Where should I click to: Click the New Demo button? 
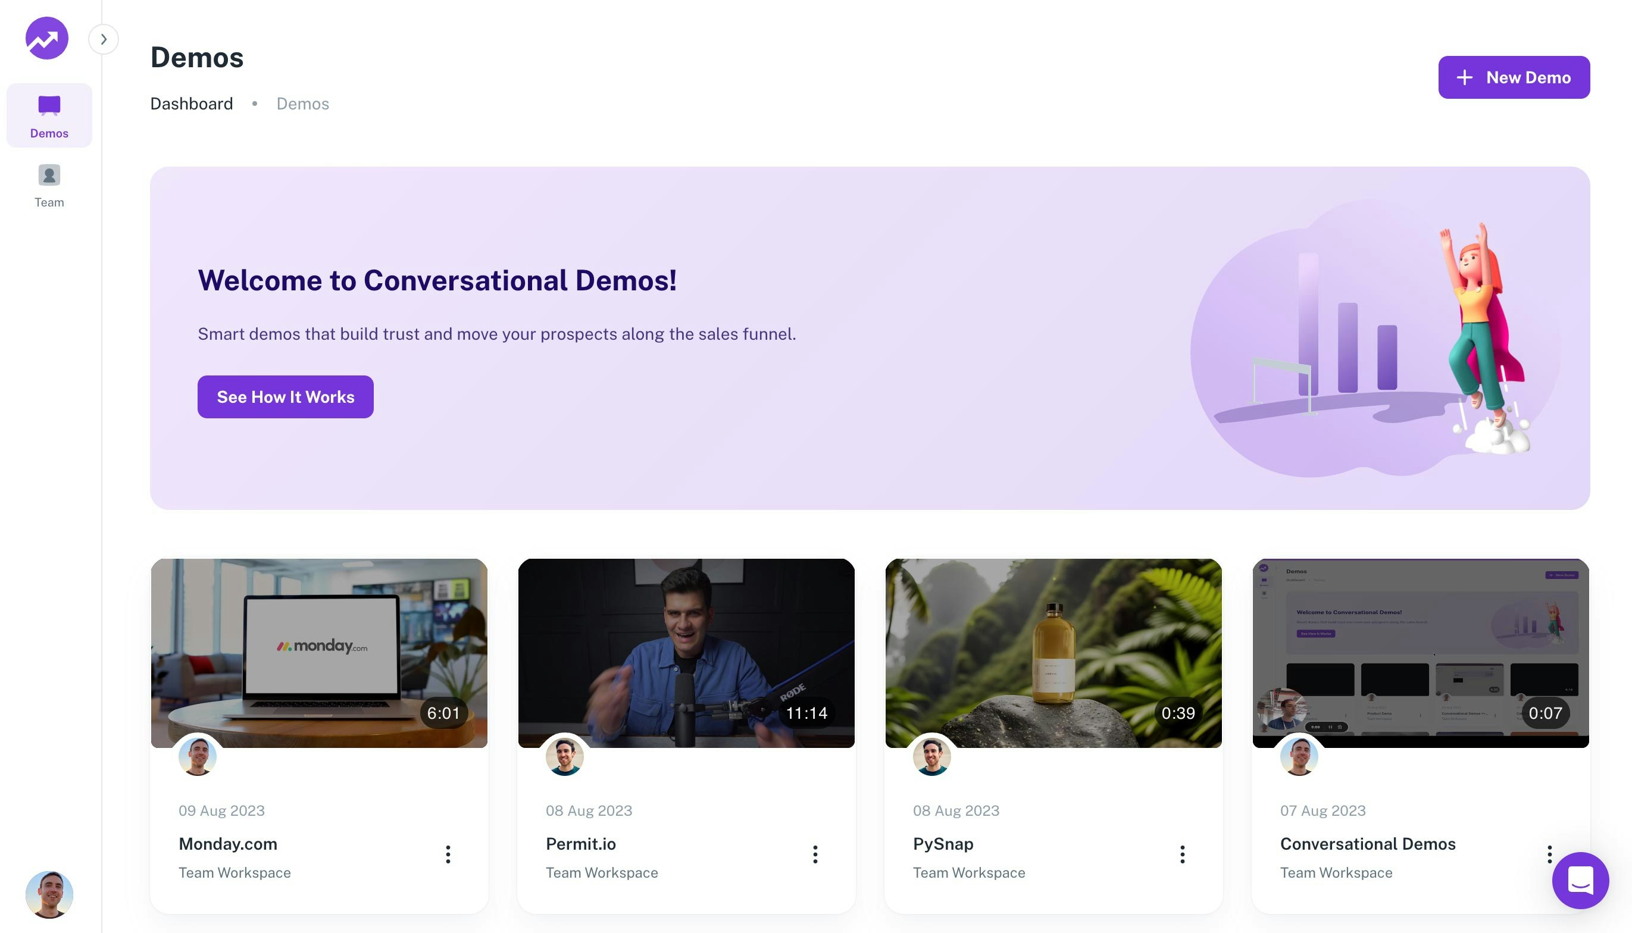click(x=1514, y=77)
